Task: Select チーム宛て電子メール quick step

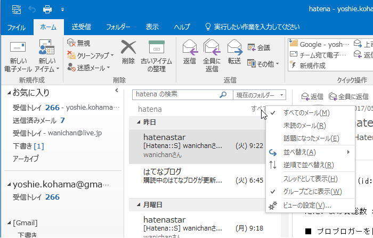Action: [x=318, y=55]
